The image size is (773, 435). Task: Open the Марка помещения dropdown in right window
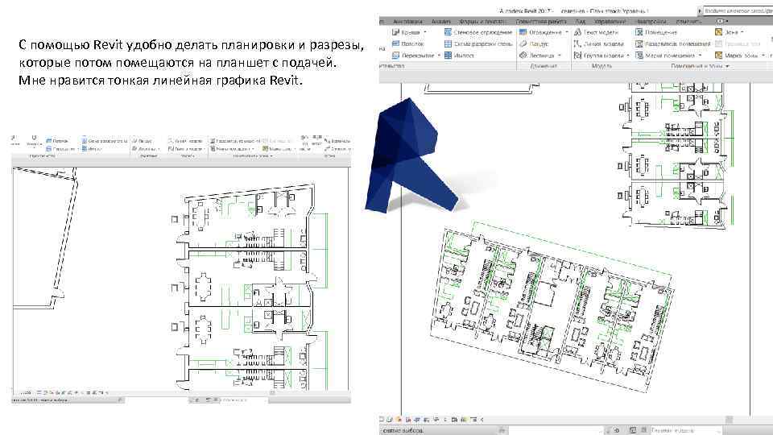(x=700, y=56)
